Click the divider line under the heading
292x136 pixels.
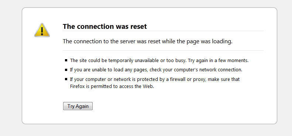pos(163,31)
